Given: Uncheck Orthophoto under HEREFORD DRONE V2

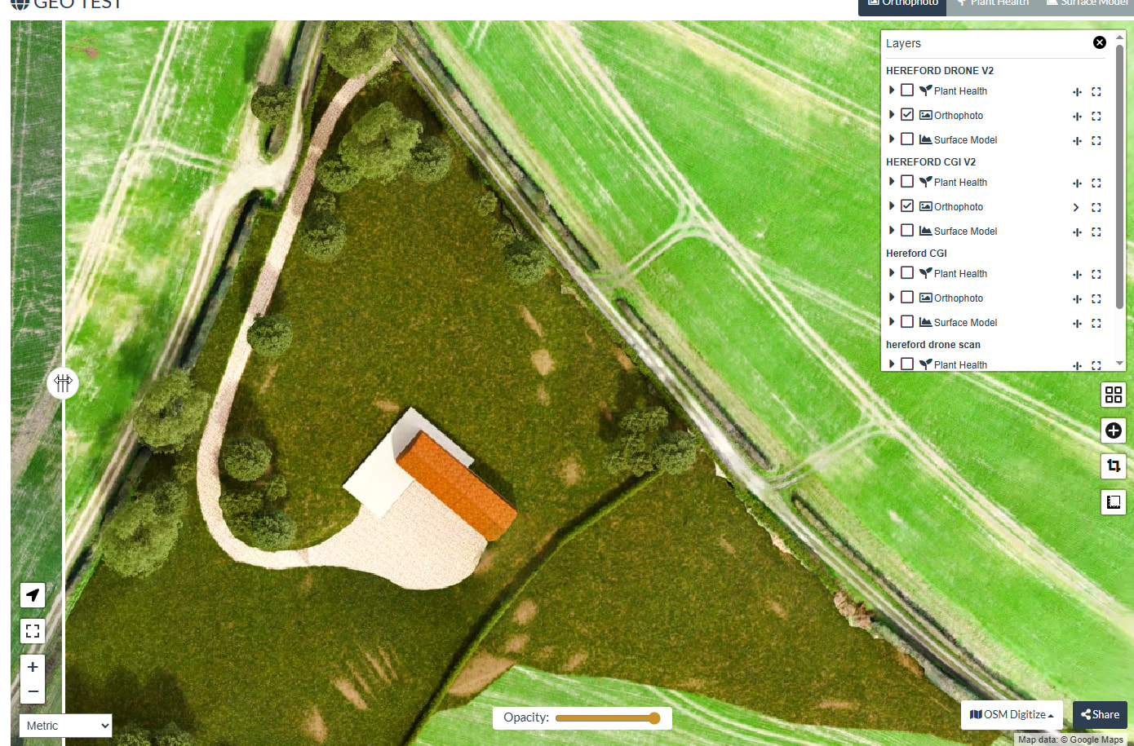Looking at the screenshot, I should point(907,115).
